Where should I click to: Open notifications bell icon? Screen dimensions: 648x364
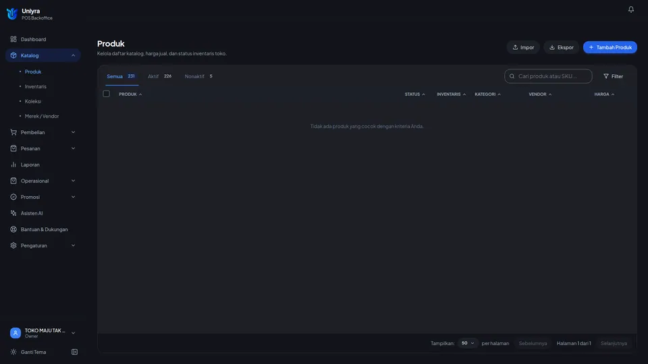pyautogui.click(x=630, y=9)
